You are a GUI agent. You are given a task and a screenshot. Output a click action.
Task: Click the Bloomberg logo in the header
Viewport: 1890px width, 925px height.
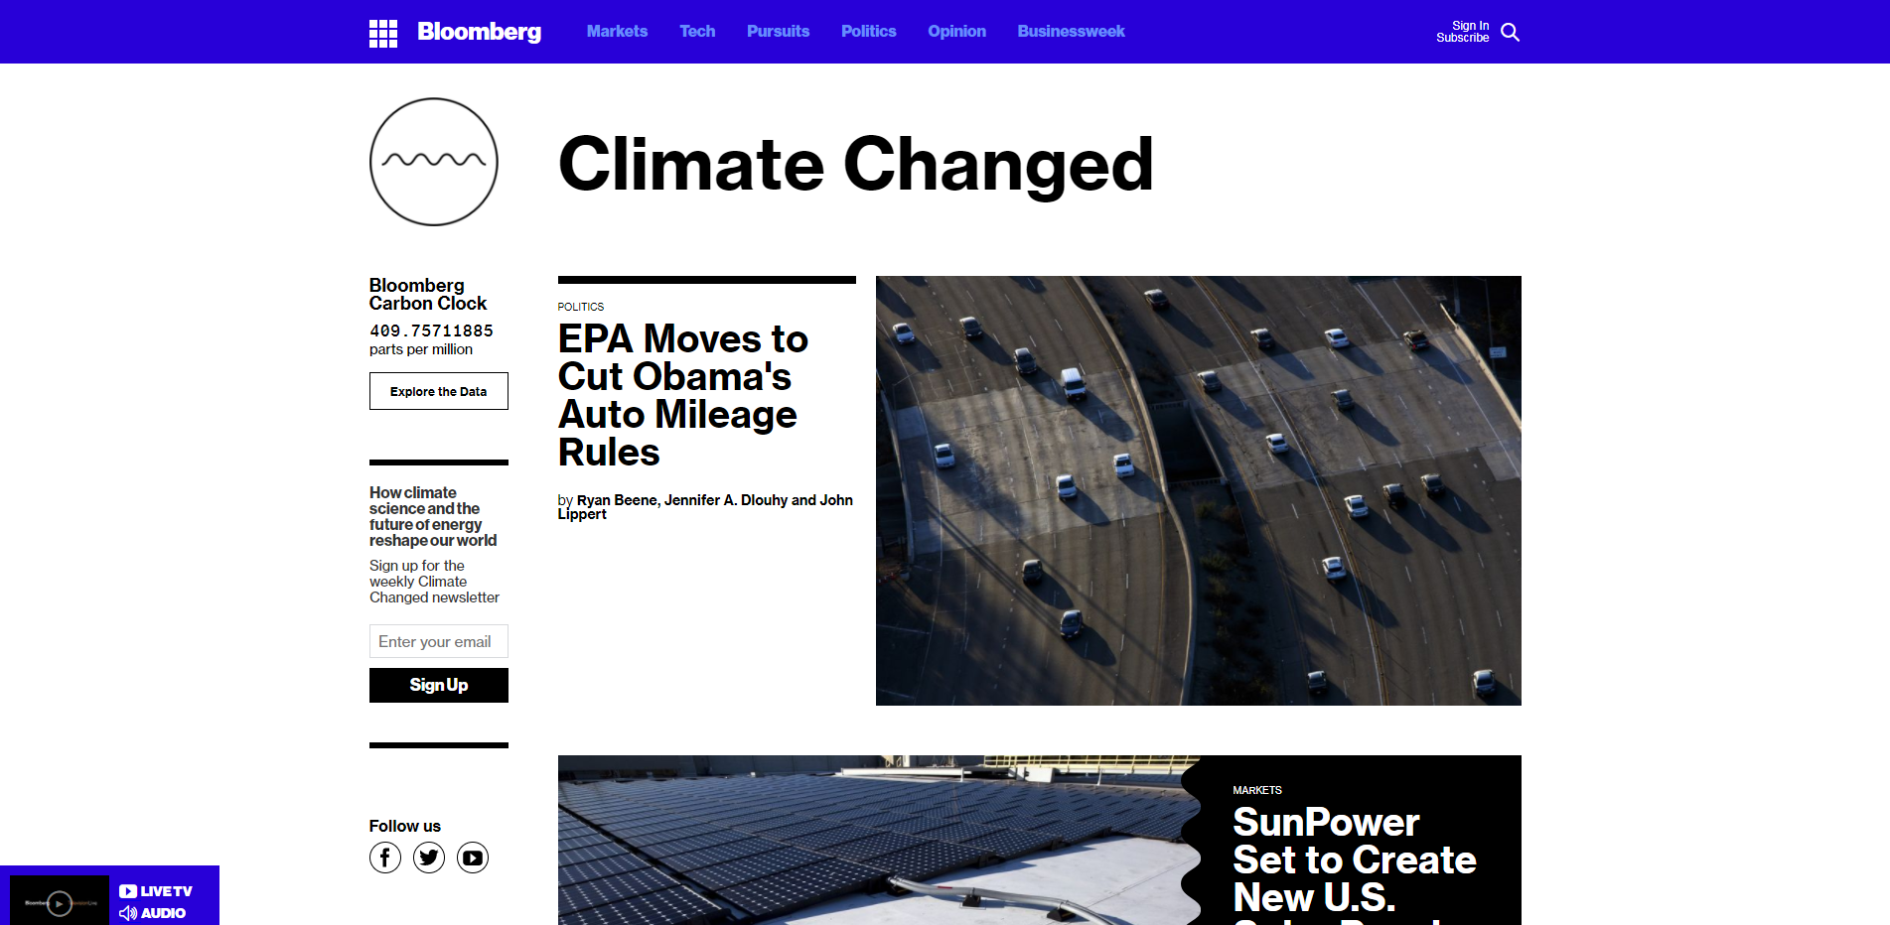(x=479, y=32)
